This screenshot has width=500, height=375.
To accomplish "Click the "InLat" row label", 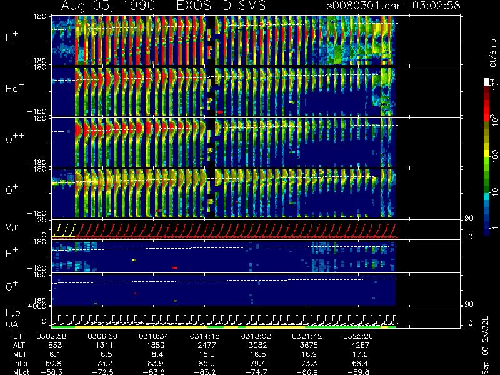I will [21, 364].
